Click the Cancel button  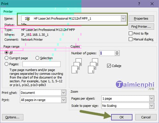point(146,117)
